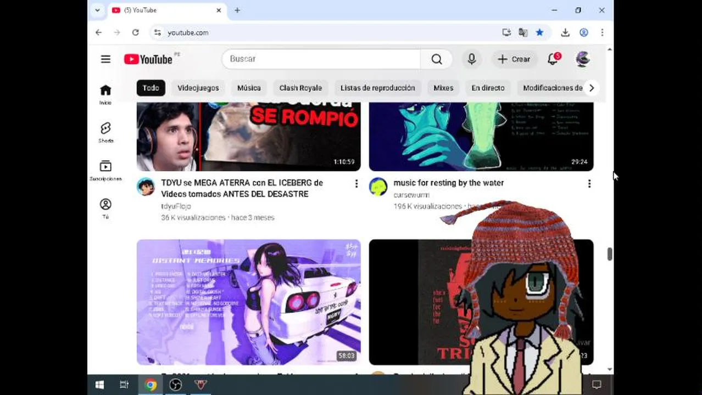Click the YouTube logo
The width and height of the screenshot is (702, 395).
(x=148, y=59)
